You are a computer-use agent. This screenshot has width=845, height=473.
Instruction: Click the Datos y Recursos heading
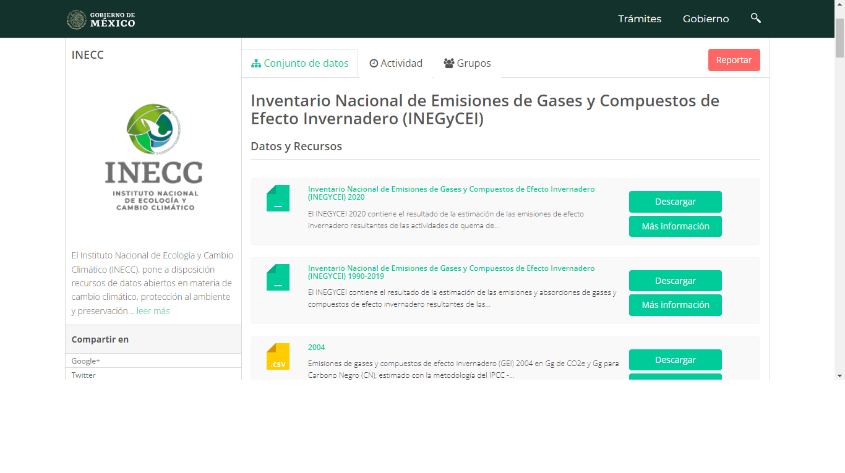pyautogui.click(x=296, y=147)
